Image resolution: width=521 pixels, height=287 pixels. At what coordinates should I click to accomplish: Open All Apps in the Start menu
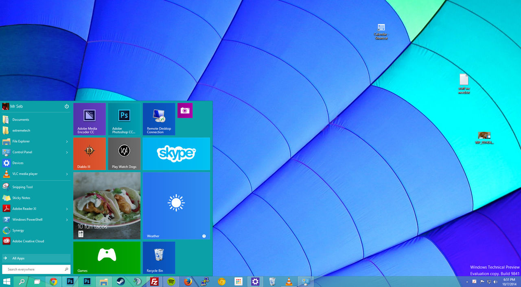coord(18,258)
